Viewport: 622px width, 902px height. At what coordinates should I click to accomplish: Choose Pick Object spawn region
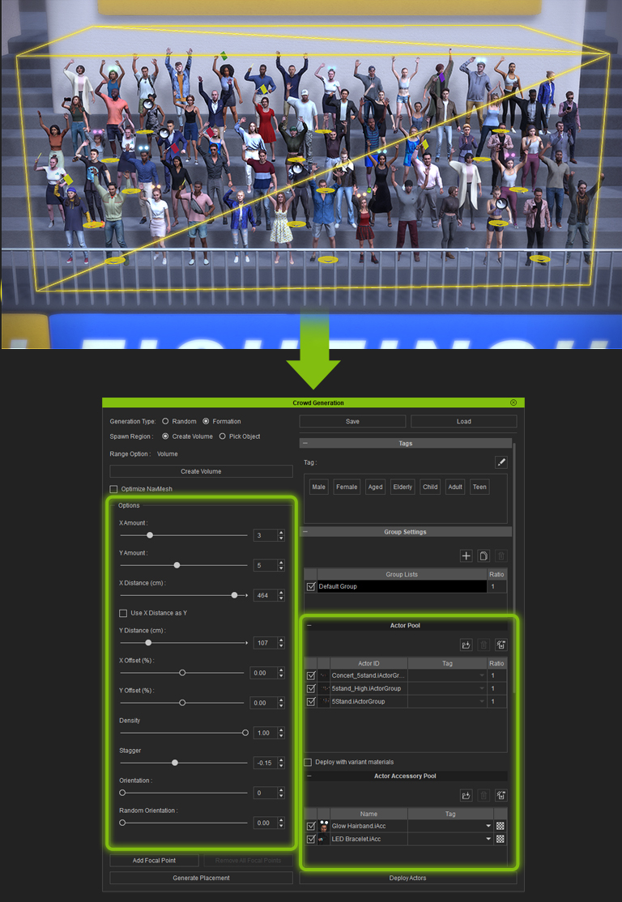pos(223,436)
